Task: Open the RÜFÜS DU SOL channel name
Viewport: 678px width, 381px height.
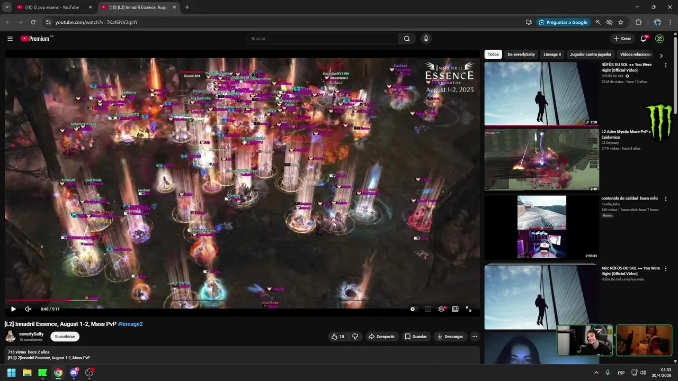Action: point(613,76)
